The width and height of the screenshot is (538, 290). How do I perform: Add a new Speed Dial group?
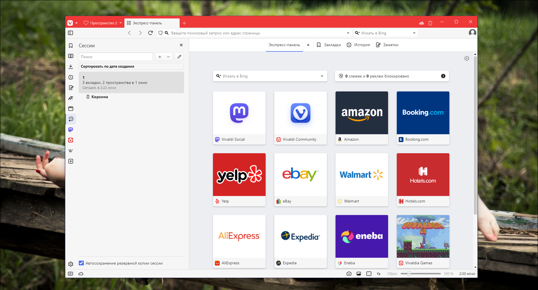pos(308,45)
